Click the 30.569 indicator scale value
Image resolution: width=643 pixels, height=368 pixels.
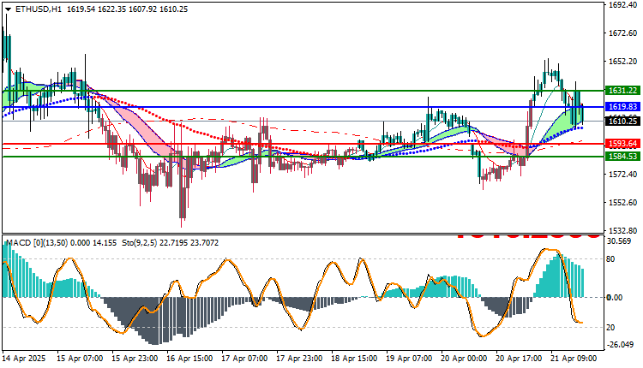[x=619, y=241]
